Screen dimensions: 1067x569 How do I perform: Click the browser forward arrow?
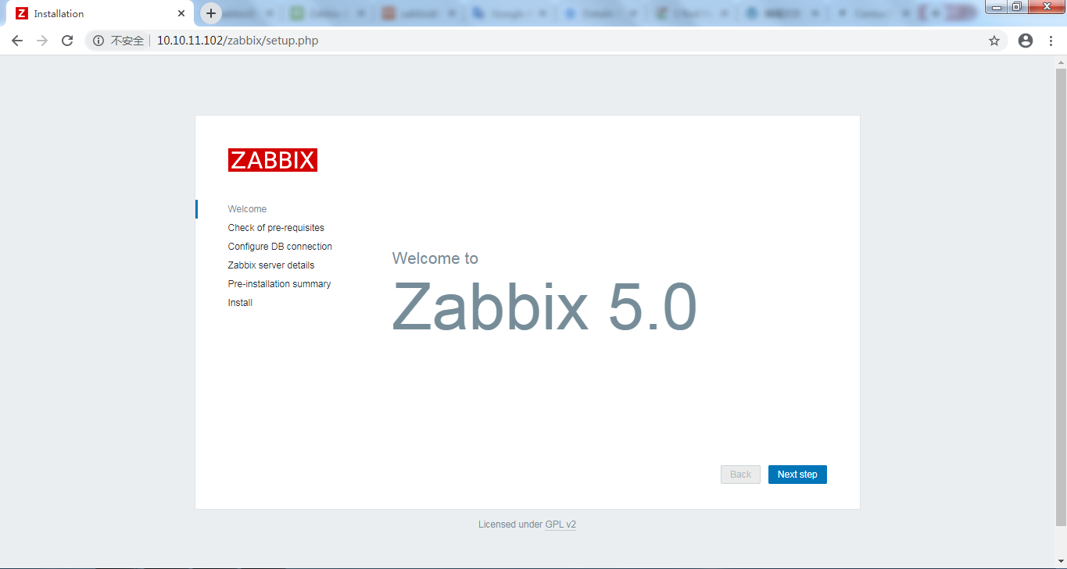pyautogui.click(x=42, y=41)
